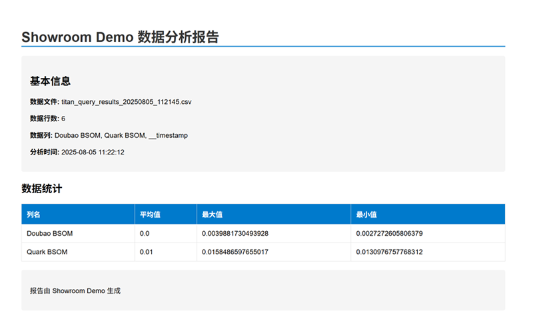533x333 pixels.
Task: Select the '数据统计' section heading
Action: tap(42, 188)
